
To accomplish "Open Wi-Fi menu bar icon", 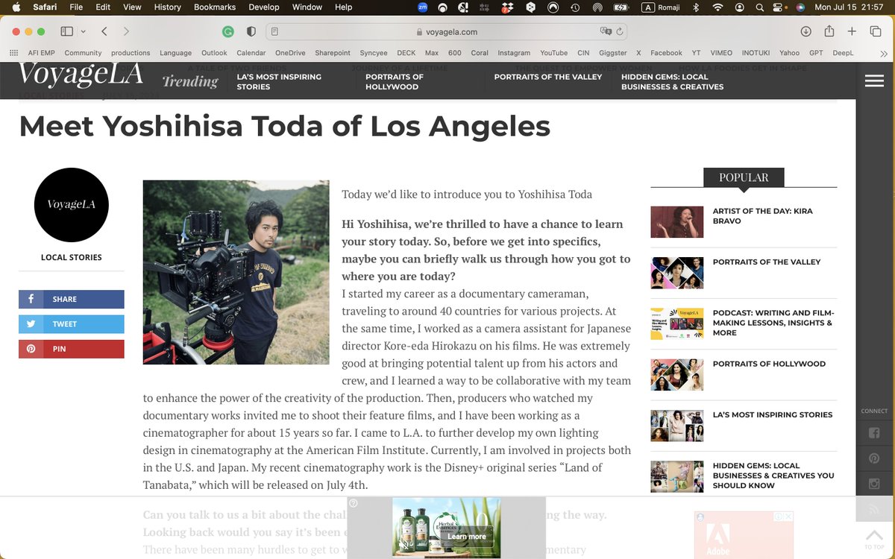I will pyautogui.click(x=718, y=7).
